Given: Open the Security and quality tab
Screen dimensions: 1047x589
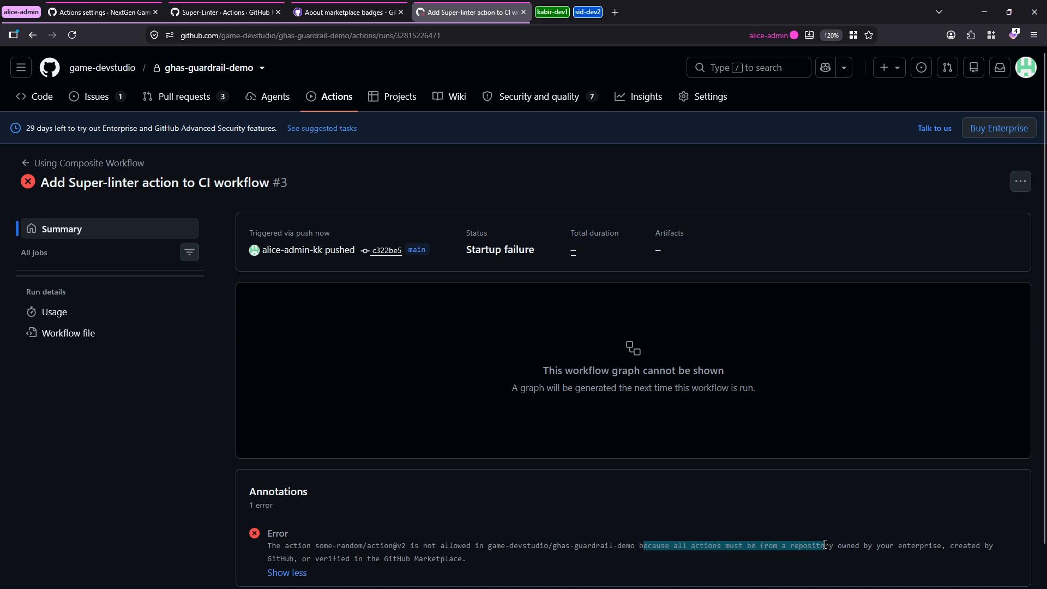Looking at the screenshot, I should [539, 97].
